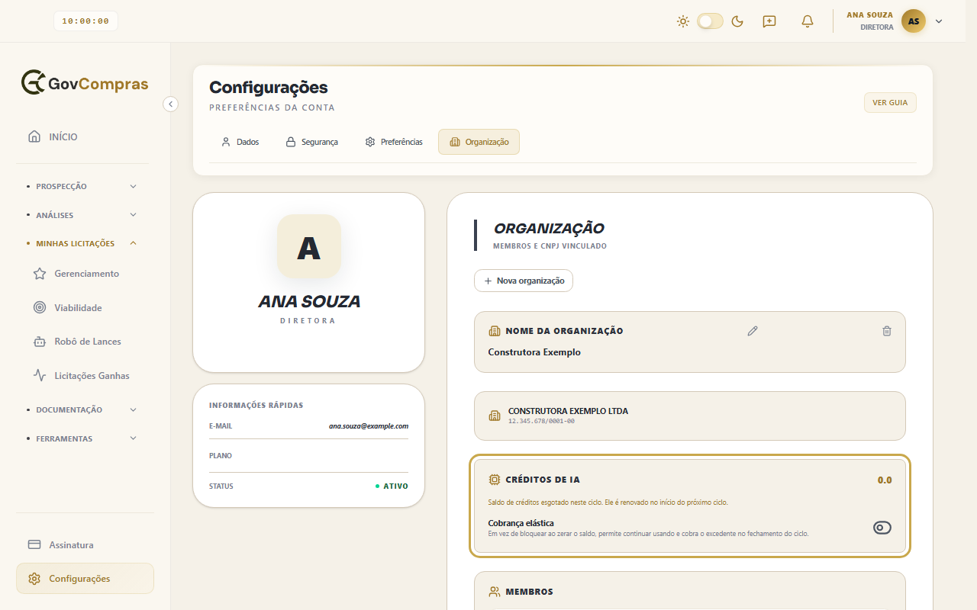Edit the organization name with pencil icon

coord(753,331)
